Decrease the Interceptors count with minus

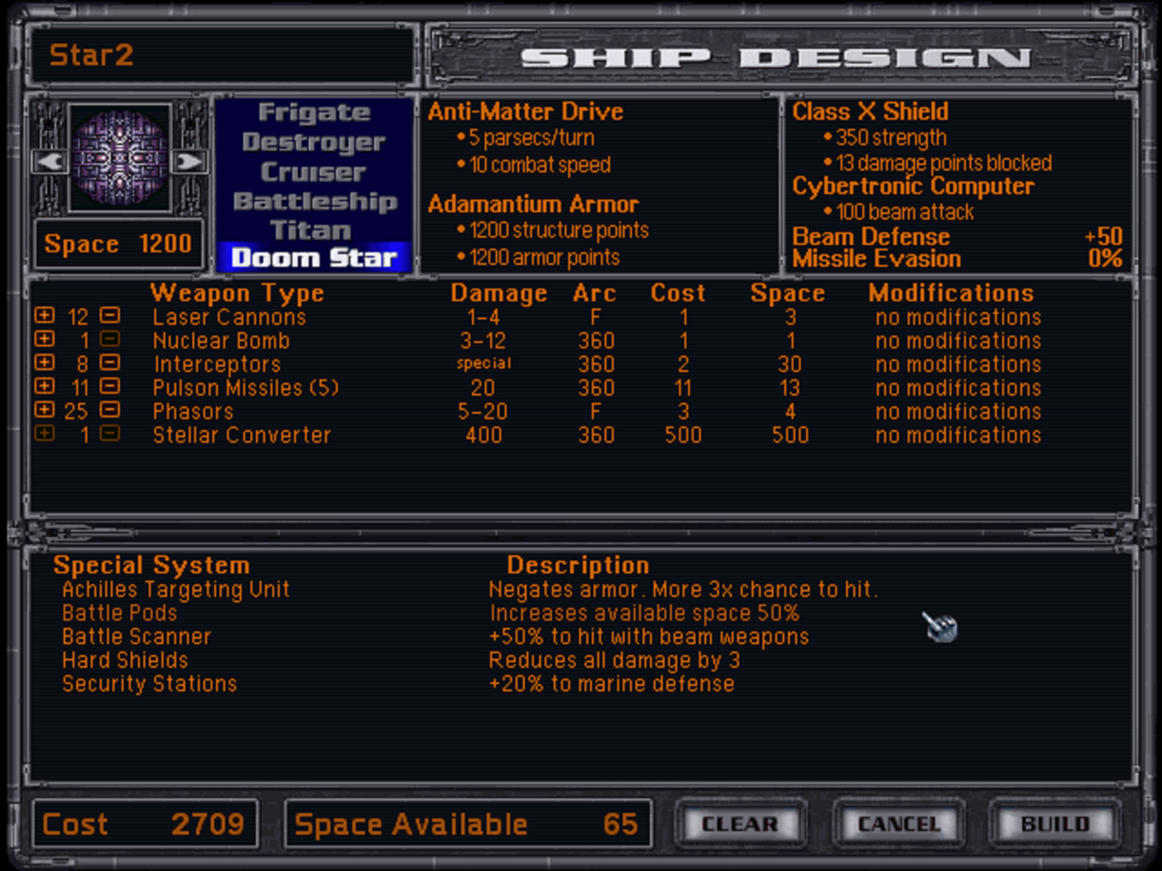(110, 363)
